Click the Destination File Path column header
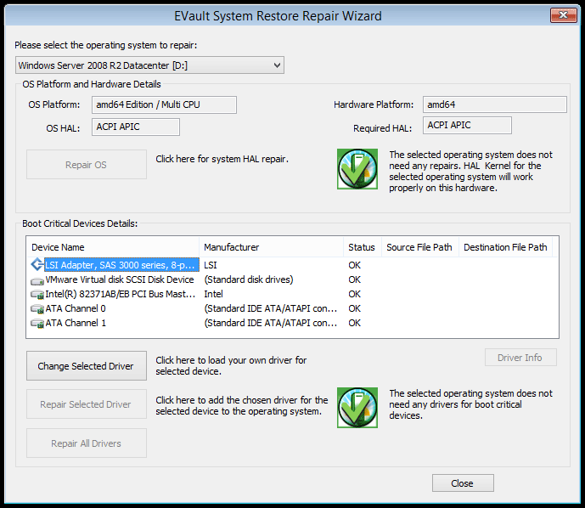 coord(505,247)
